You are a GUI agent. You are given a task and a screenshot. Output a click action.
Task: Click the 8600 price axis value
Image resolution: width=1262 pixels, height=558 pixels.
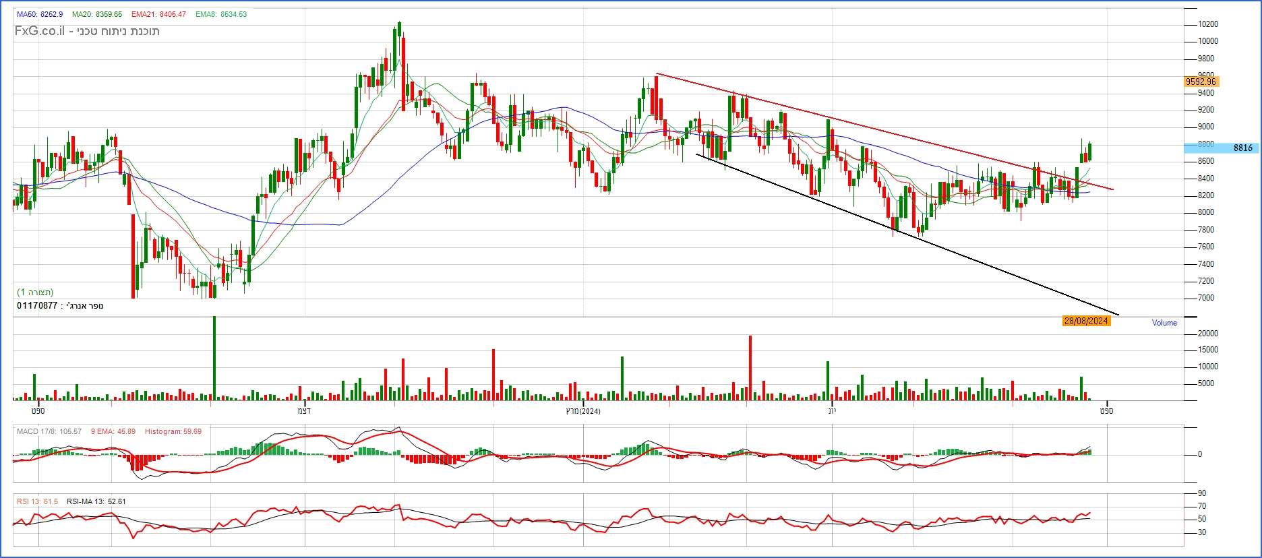coord(1206,161)
